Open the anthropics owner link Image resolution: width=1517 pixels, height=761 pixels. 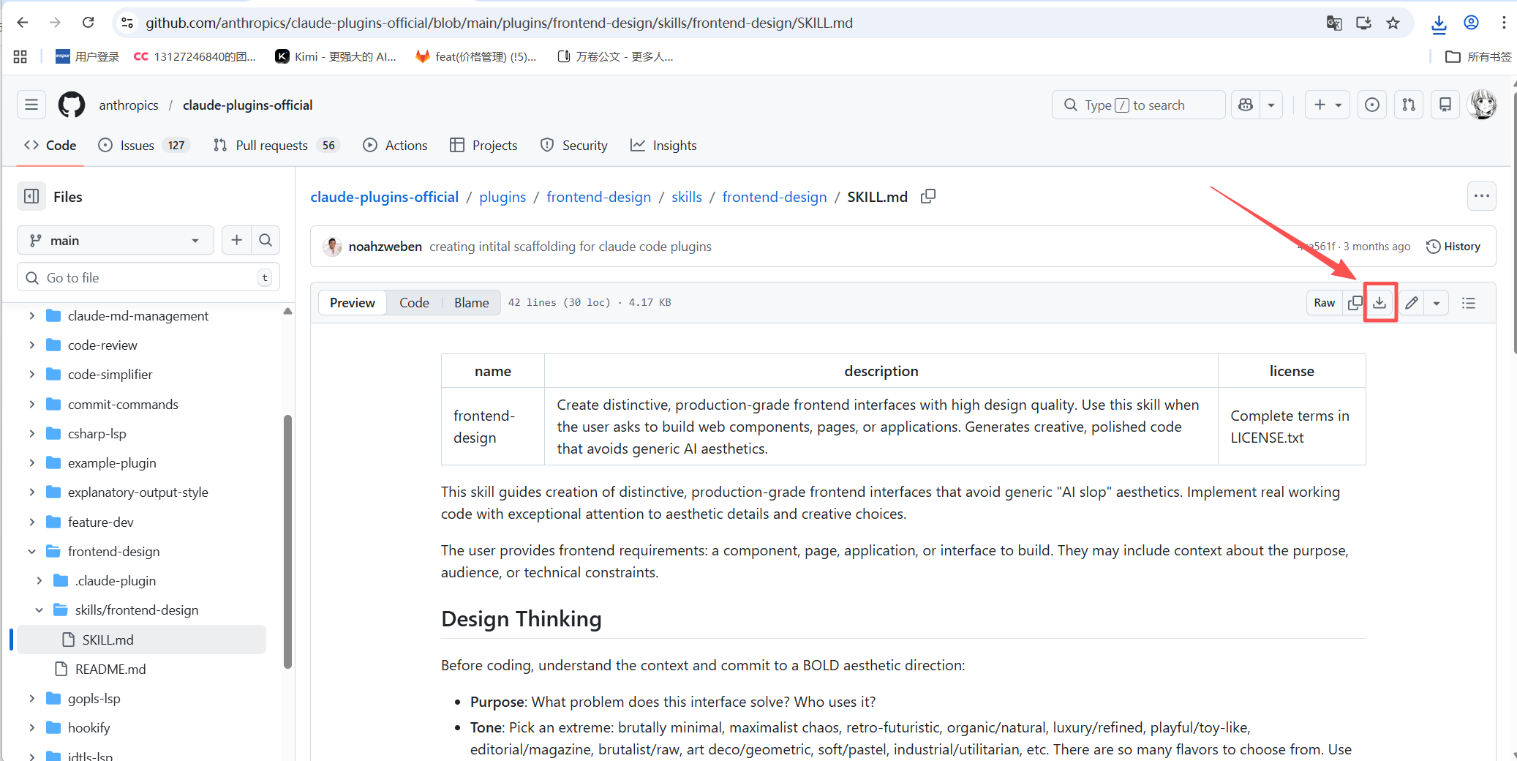pos(129,105)
